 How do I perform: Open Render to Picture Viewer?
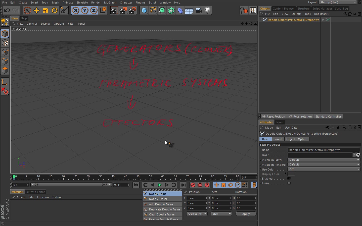[x=123, y=10]
